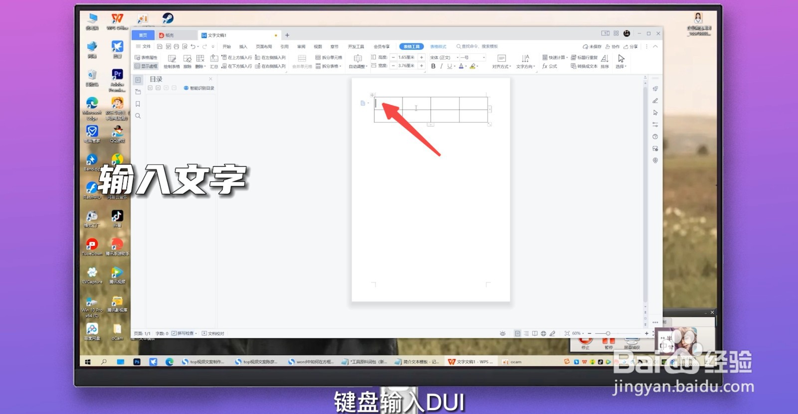Click the Print icon in quick access toolbar
Viewport: 798px width, 414px height.
coord(176,46)
